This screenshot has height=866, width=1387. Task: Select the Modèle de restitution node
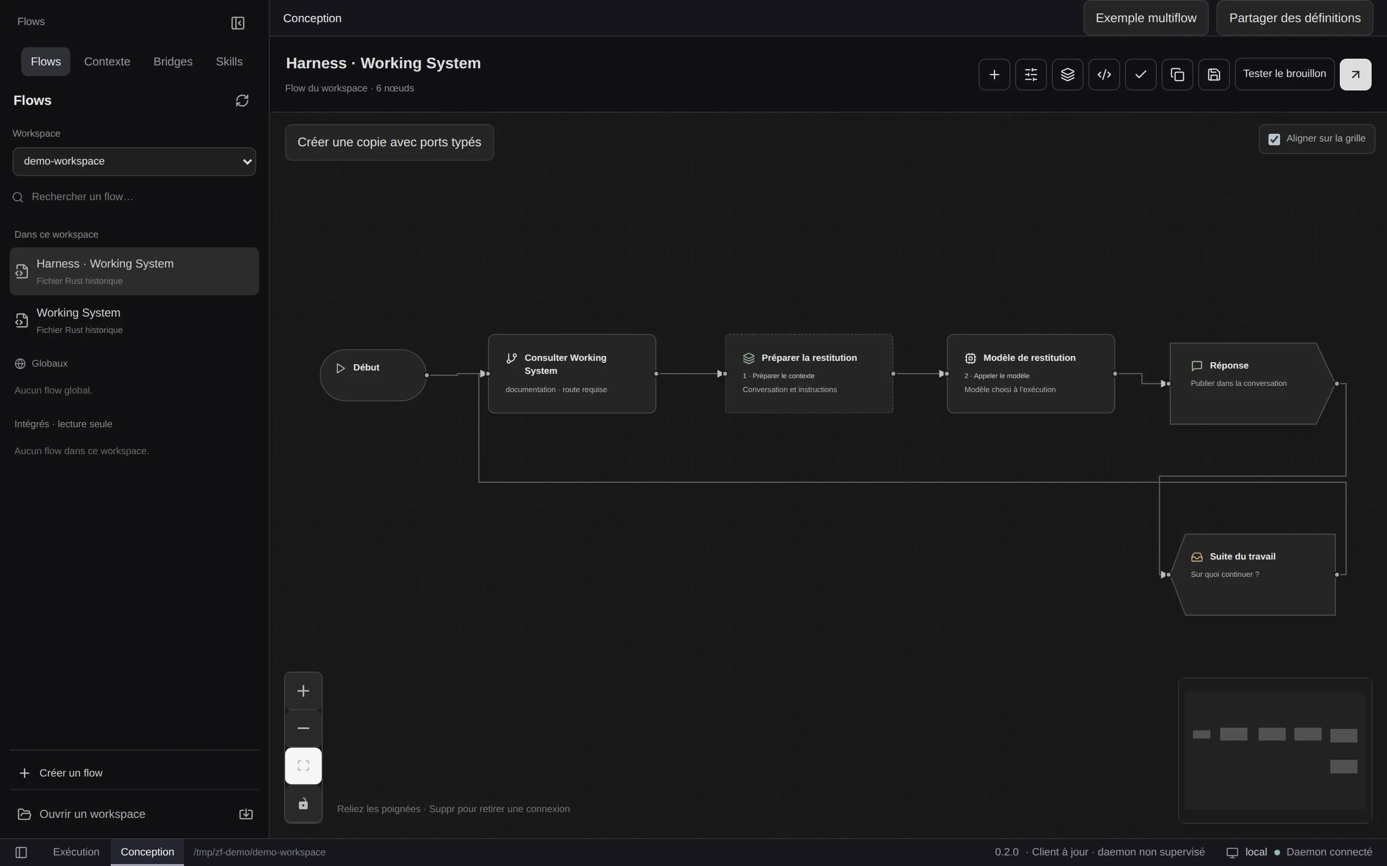[x=1031, y=373]
